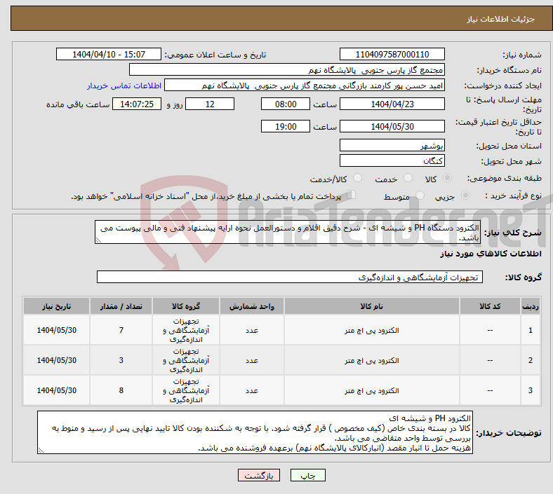The width and height of the screenshot is (553, 494).
Task: Click the remaining days field showing 12
Action: click(x=210, y=104)
